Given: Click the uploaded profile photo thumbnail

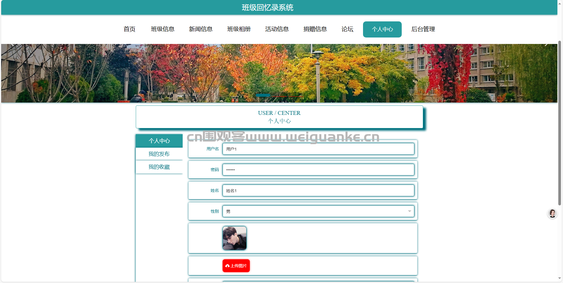Looking at the screenshot, I should (x=235, y=238).
